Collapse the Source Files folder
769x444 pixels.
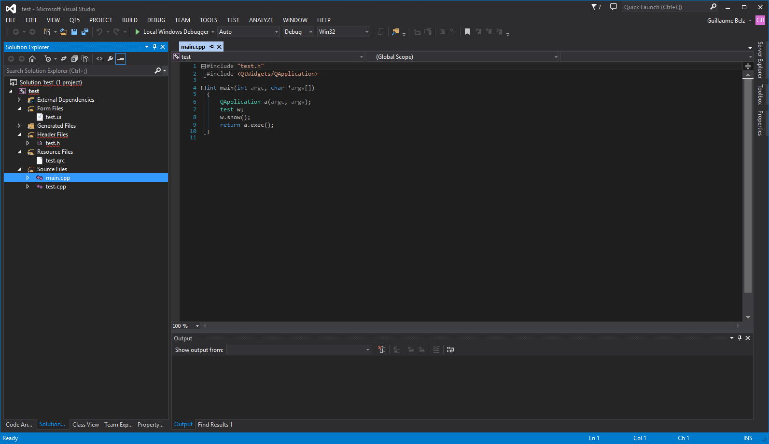19,169
